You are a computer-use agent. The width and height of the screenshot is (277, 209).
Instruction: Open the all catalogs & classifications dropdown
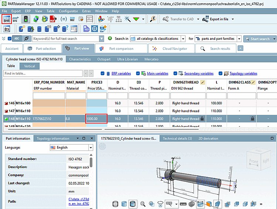[x=183, y=39]
